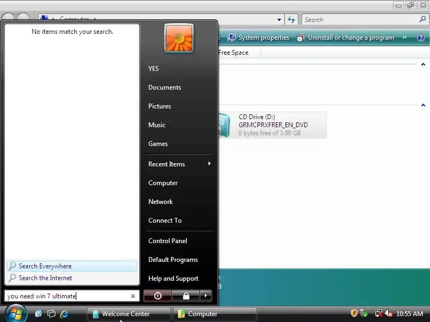Select the CD Drive (D:) item

pos(273,125)
